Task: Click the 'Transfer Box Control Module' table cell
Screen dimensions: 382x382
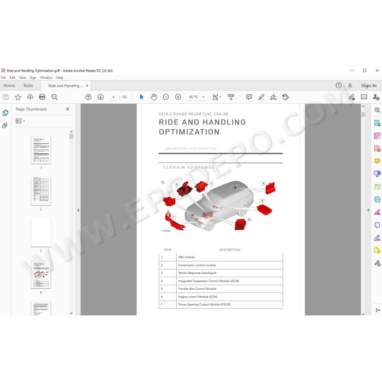Action: coord(230,289)
